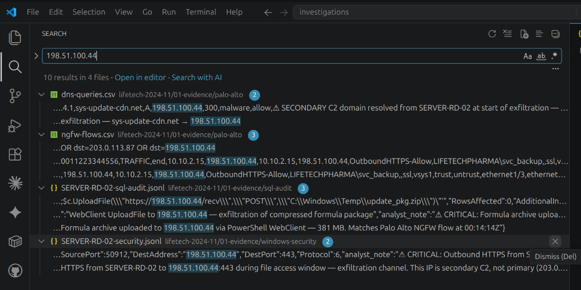Go back using the navigation arrow
The image size is (581, 290).
click(268, 12)
